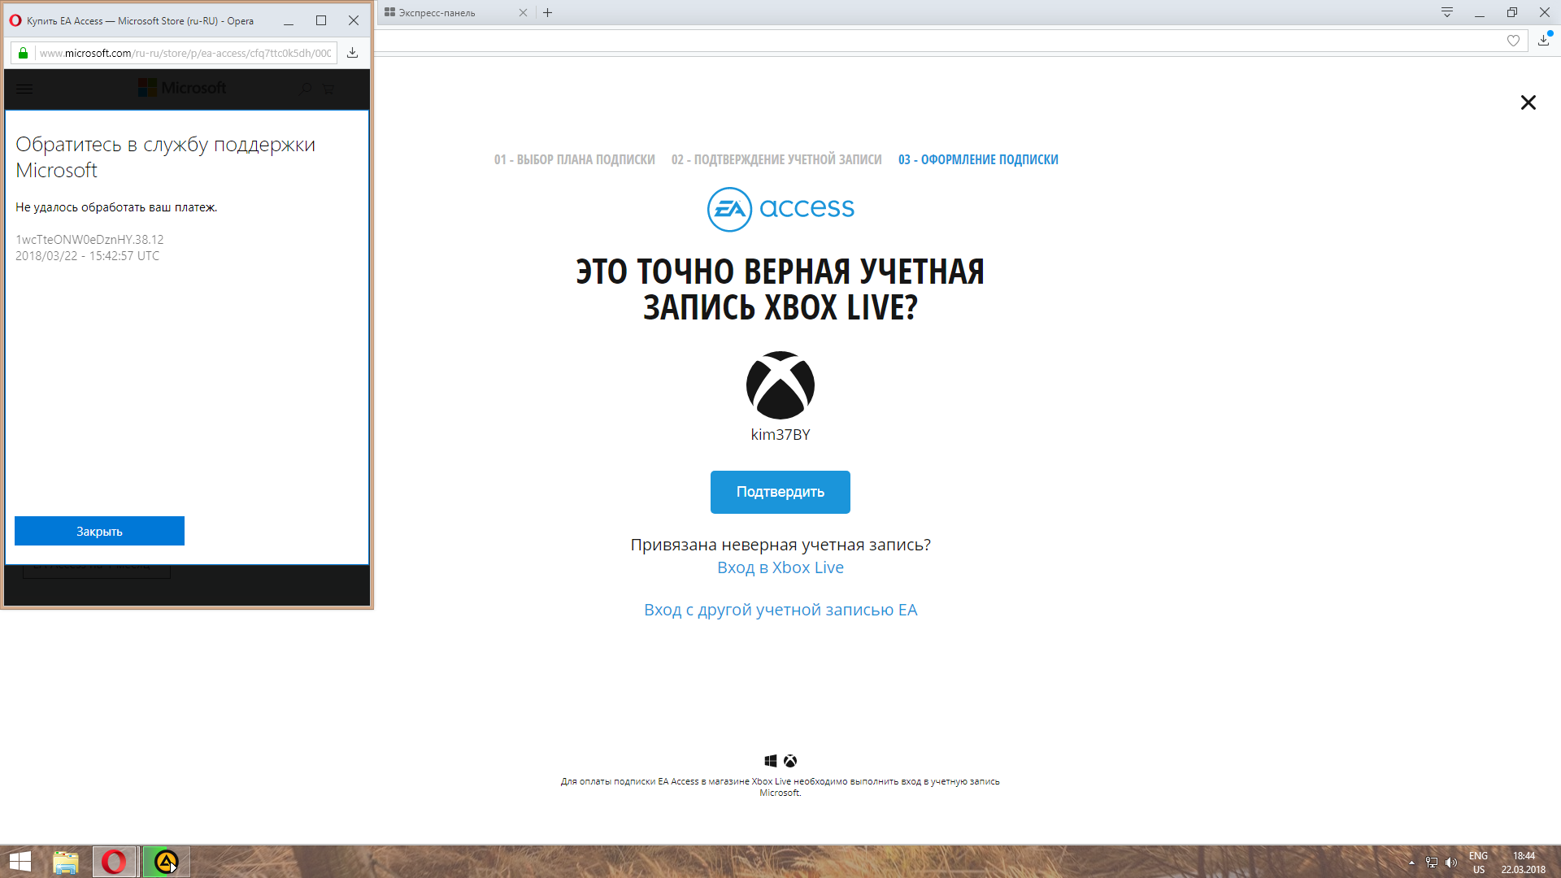This screenshot has width=1561, height=878.
Task: Click the volume speaker icon in tray
Action: 1451,863
